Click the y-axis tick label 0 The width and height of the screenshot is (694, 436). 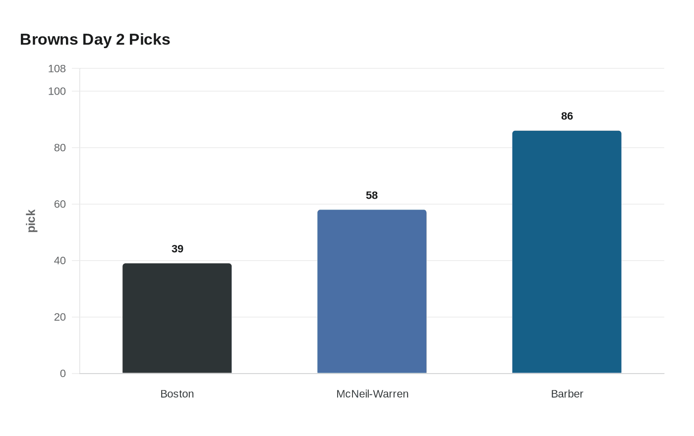tap(63, 374)
